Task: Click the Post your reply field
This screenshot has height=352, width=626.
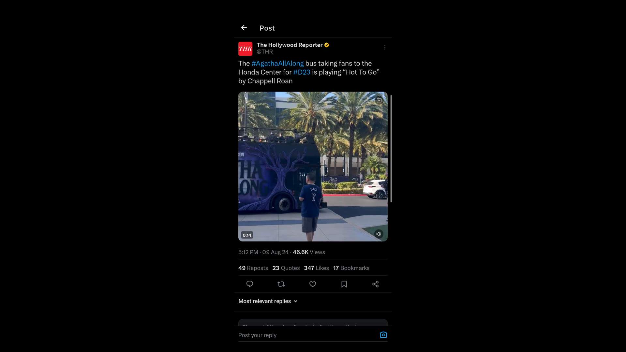Action: coord(306,335)
